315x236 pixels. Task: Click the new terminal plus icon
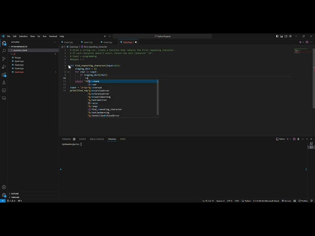(287, 139)
